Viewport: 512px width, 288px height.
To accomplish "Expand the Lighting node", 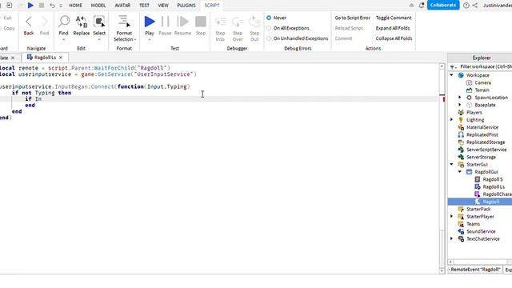I will point(452,120).
